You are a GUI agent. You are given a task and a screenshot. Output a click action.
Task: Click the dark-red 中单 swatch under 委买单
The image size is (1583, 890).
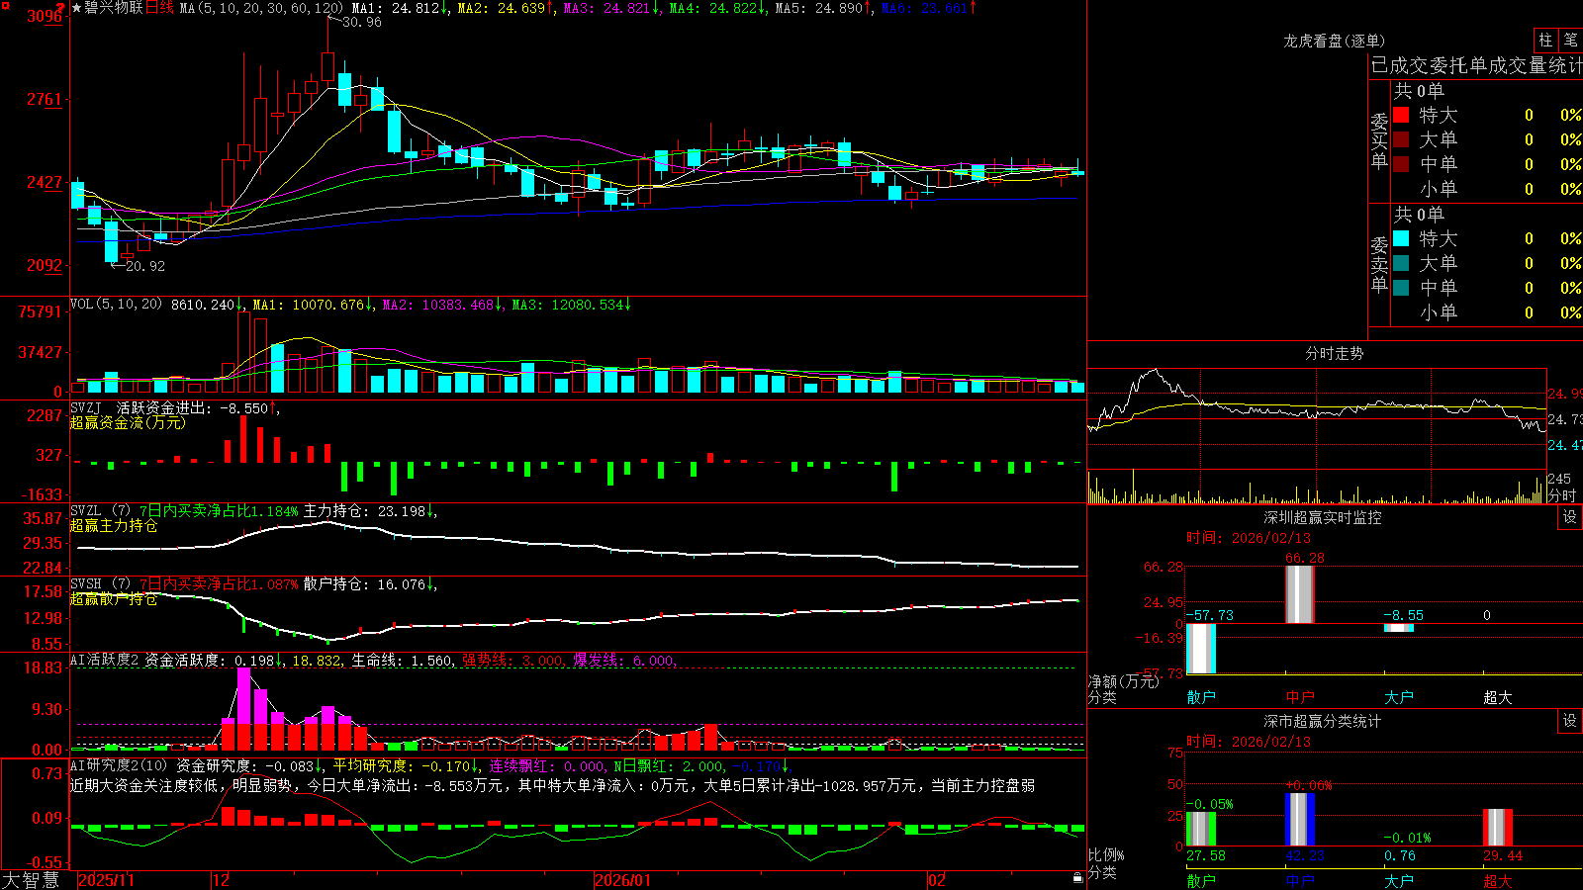click(x=1401, y=163)
